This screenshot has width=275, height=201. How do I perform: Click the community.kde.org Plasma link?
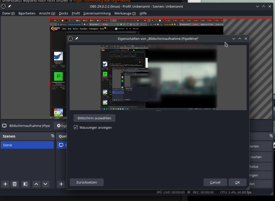point(102,1)
